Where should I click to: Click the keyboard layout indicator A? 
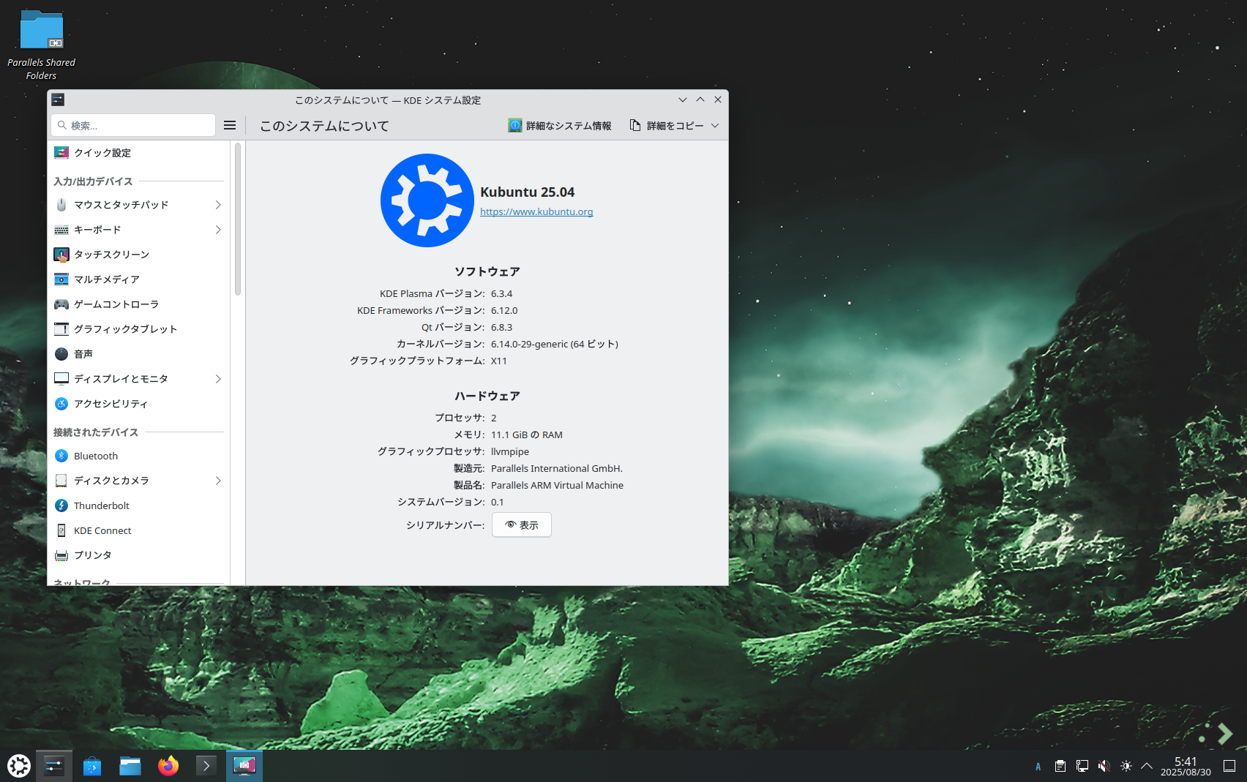tap(1038, 767)
